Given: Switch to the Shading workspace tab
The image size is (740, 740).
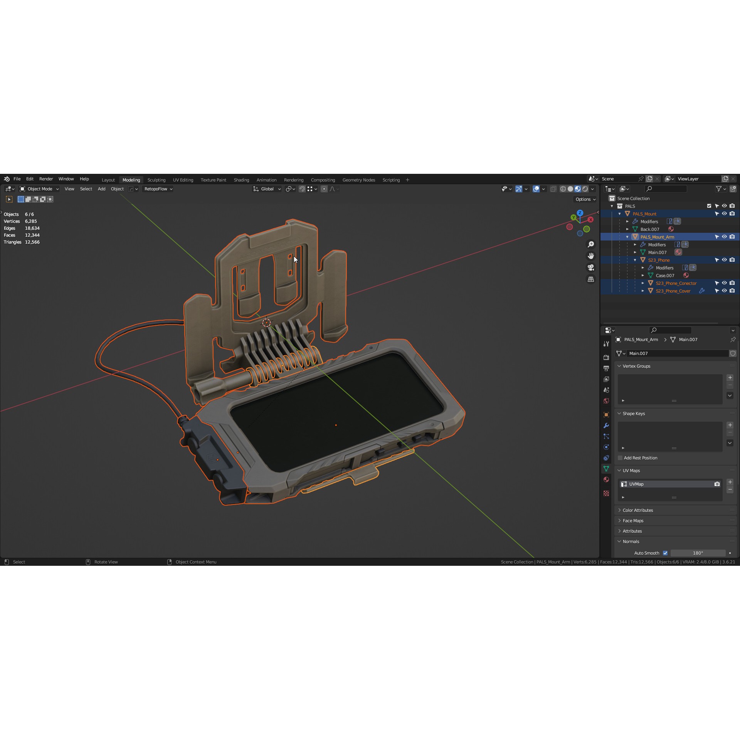Looking at the screenshot, I should tap(241, 180).
